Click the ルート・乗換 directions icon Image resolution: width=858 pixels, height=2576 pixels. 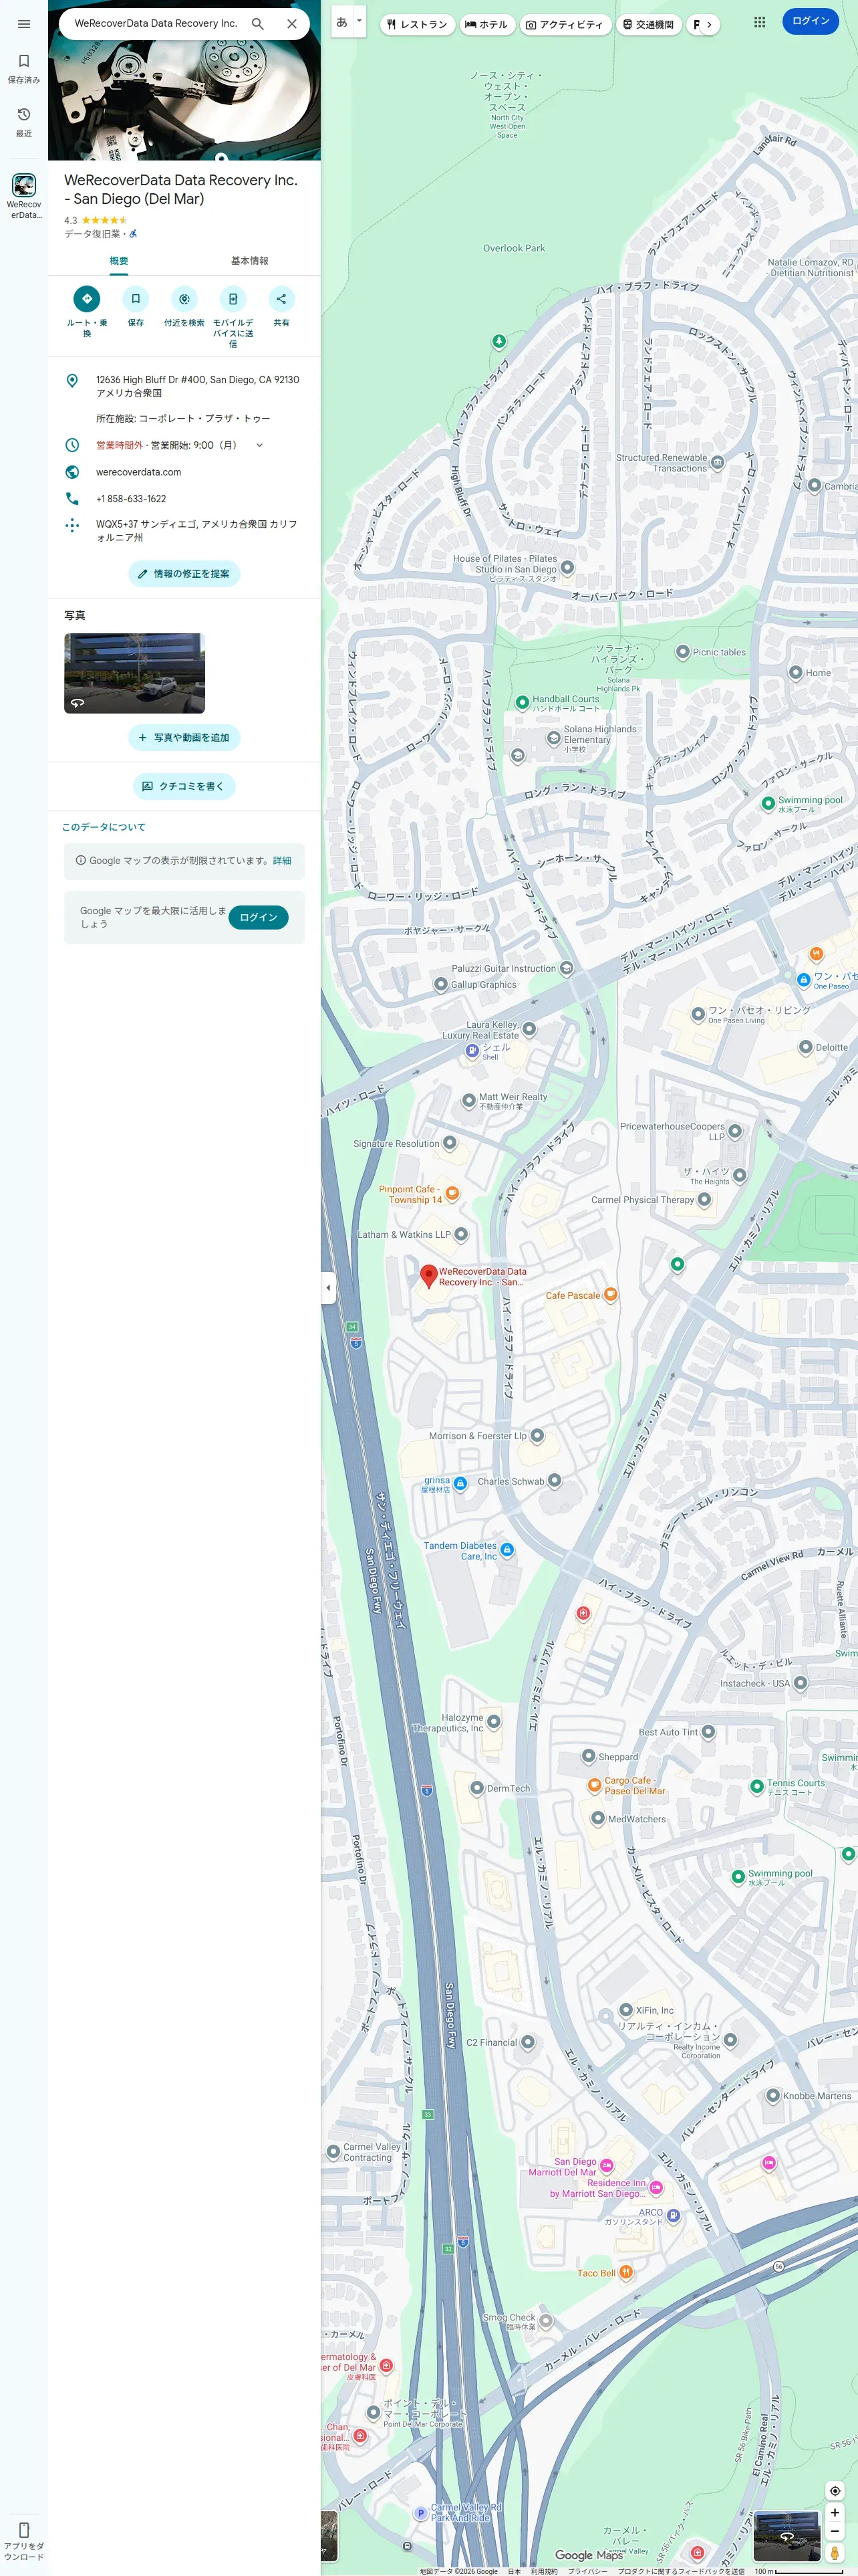coord(87,299)
